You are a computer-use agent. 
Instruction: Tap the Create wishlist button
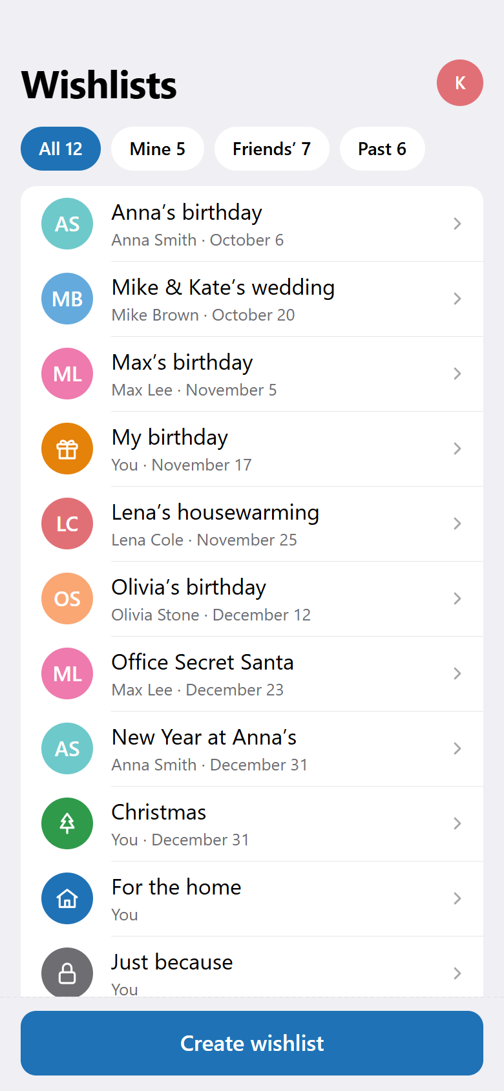point(252,1043)
